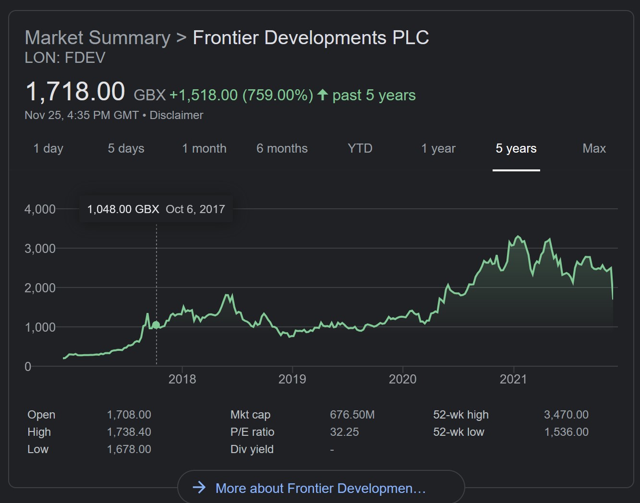The image size is (640, 503).
Task: Click More about Frontier Developments button
Action: coord(321,488)
